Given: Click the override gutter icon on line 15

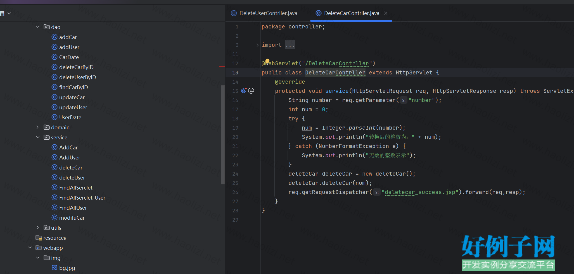Looking at the screenshot, I should [x=244, y=91].
